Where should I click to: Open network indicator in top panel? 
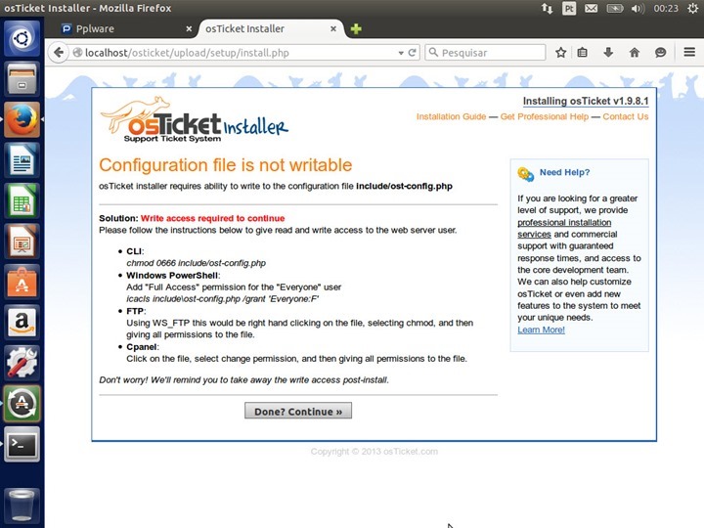[547, 8]
